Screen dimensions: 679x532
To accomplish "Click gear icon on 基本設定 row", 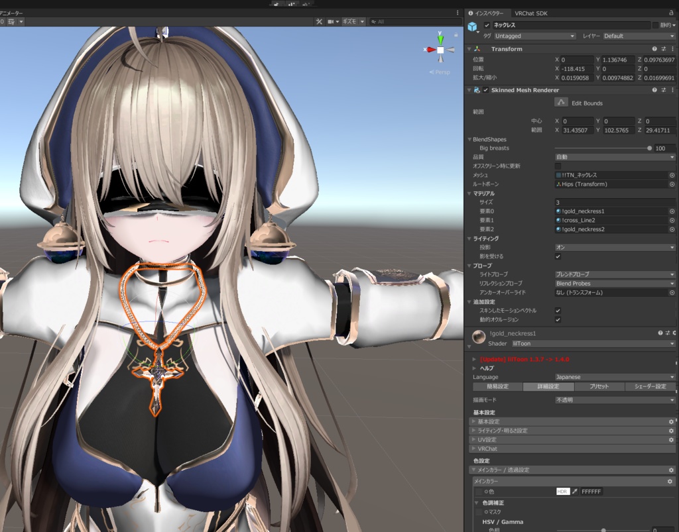I will click(x=671, y=422).
